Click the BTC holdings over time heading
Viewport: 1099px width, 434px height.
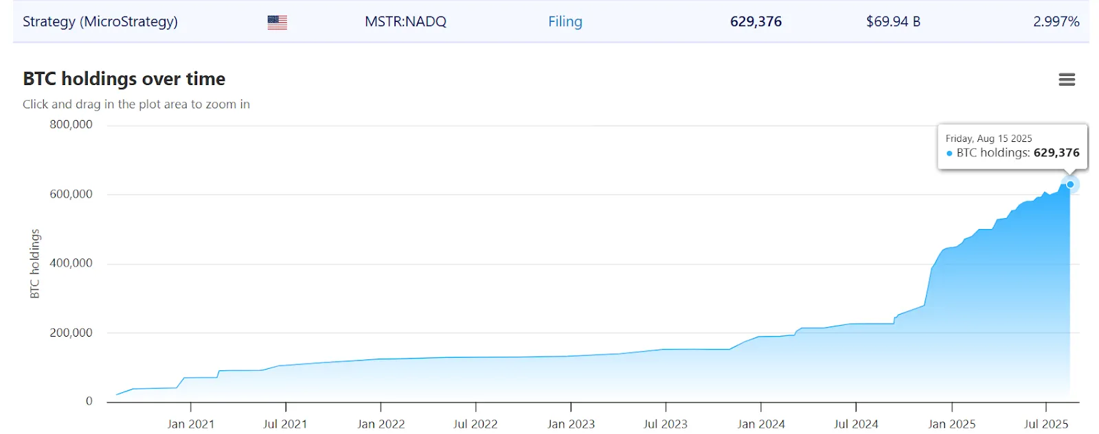click(124, 79)
